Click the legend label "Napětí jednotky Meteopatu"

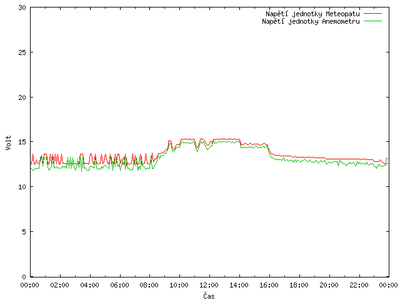(x=312, y=14)
